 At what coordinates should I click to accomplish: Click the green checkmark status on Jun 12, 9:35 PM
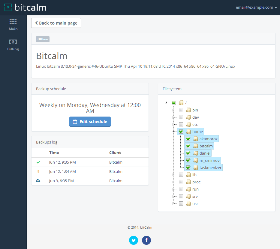click(x=38, y=162)
